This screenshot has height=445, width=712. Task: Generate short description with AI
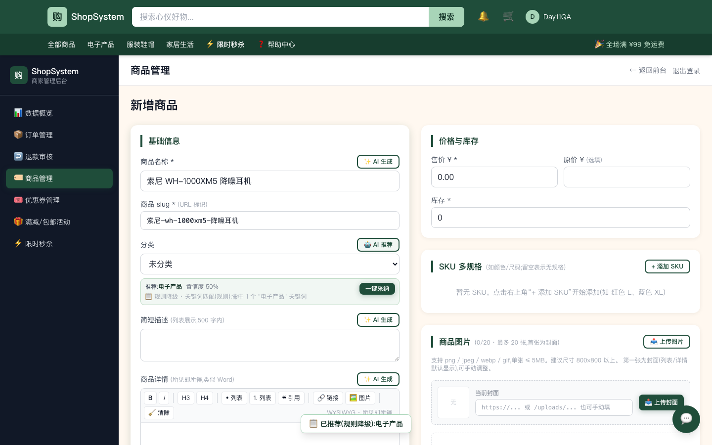(x=378, y=320)
